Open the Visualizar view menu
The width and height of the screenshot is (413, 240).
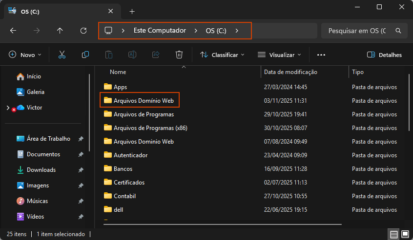(x=279, y=55)
